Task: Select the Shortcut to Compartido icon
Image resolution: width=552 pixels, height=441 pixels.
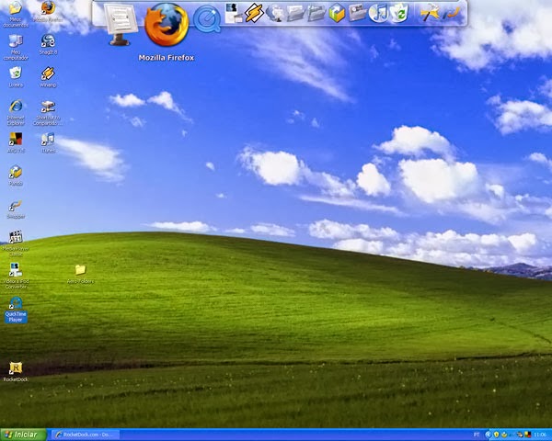Action: [x=48, y=112]
